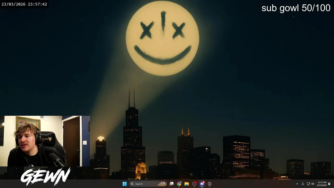Image resolution: width=334 pixels, height=188 pixels.
Task: Open the OBS Studio taskbar icon
Action: (x=194, y=184)
